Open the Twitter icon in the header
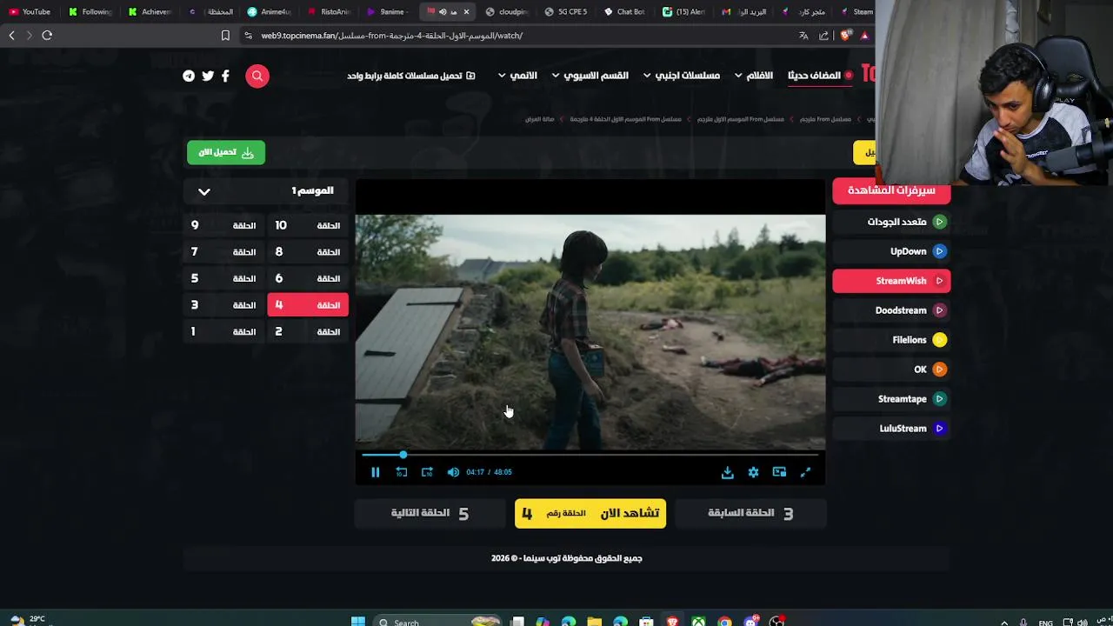Screen dimensions: 1113x626 (208, 76)
